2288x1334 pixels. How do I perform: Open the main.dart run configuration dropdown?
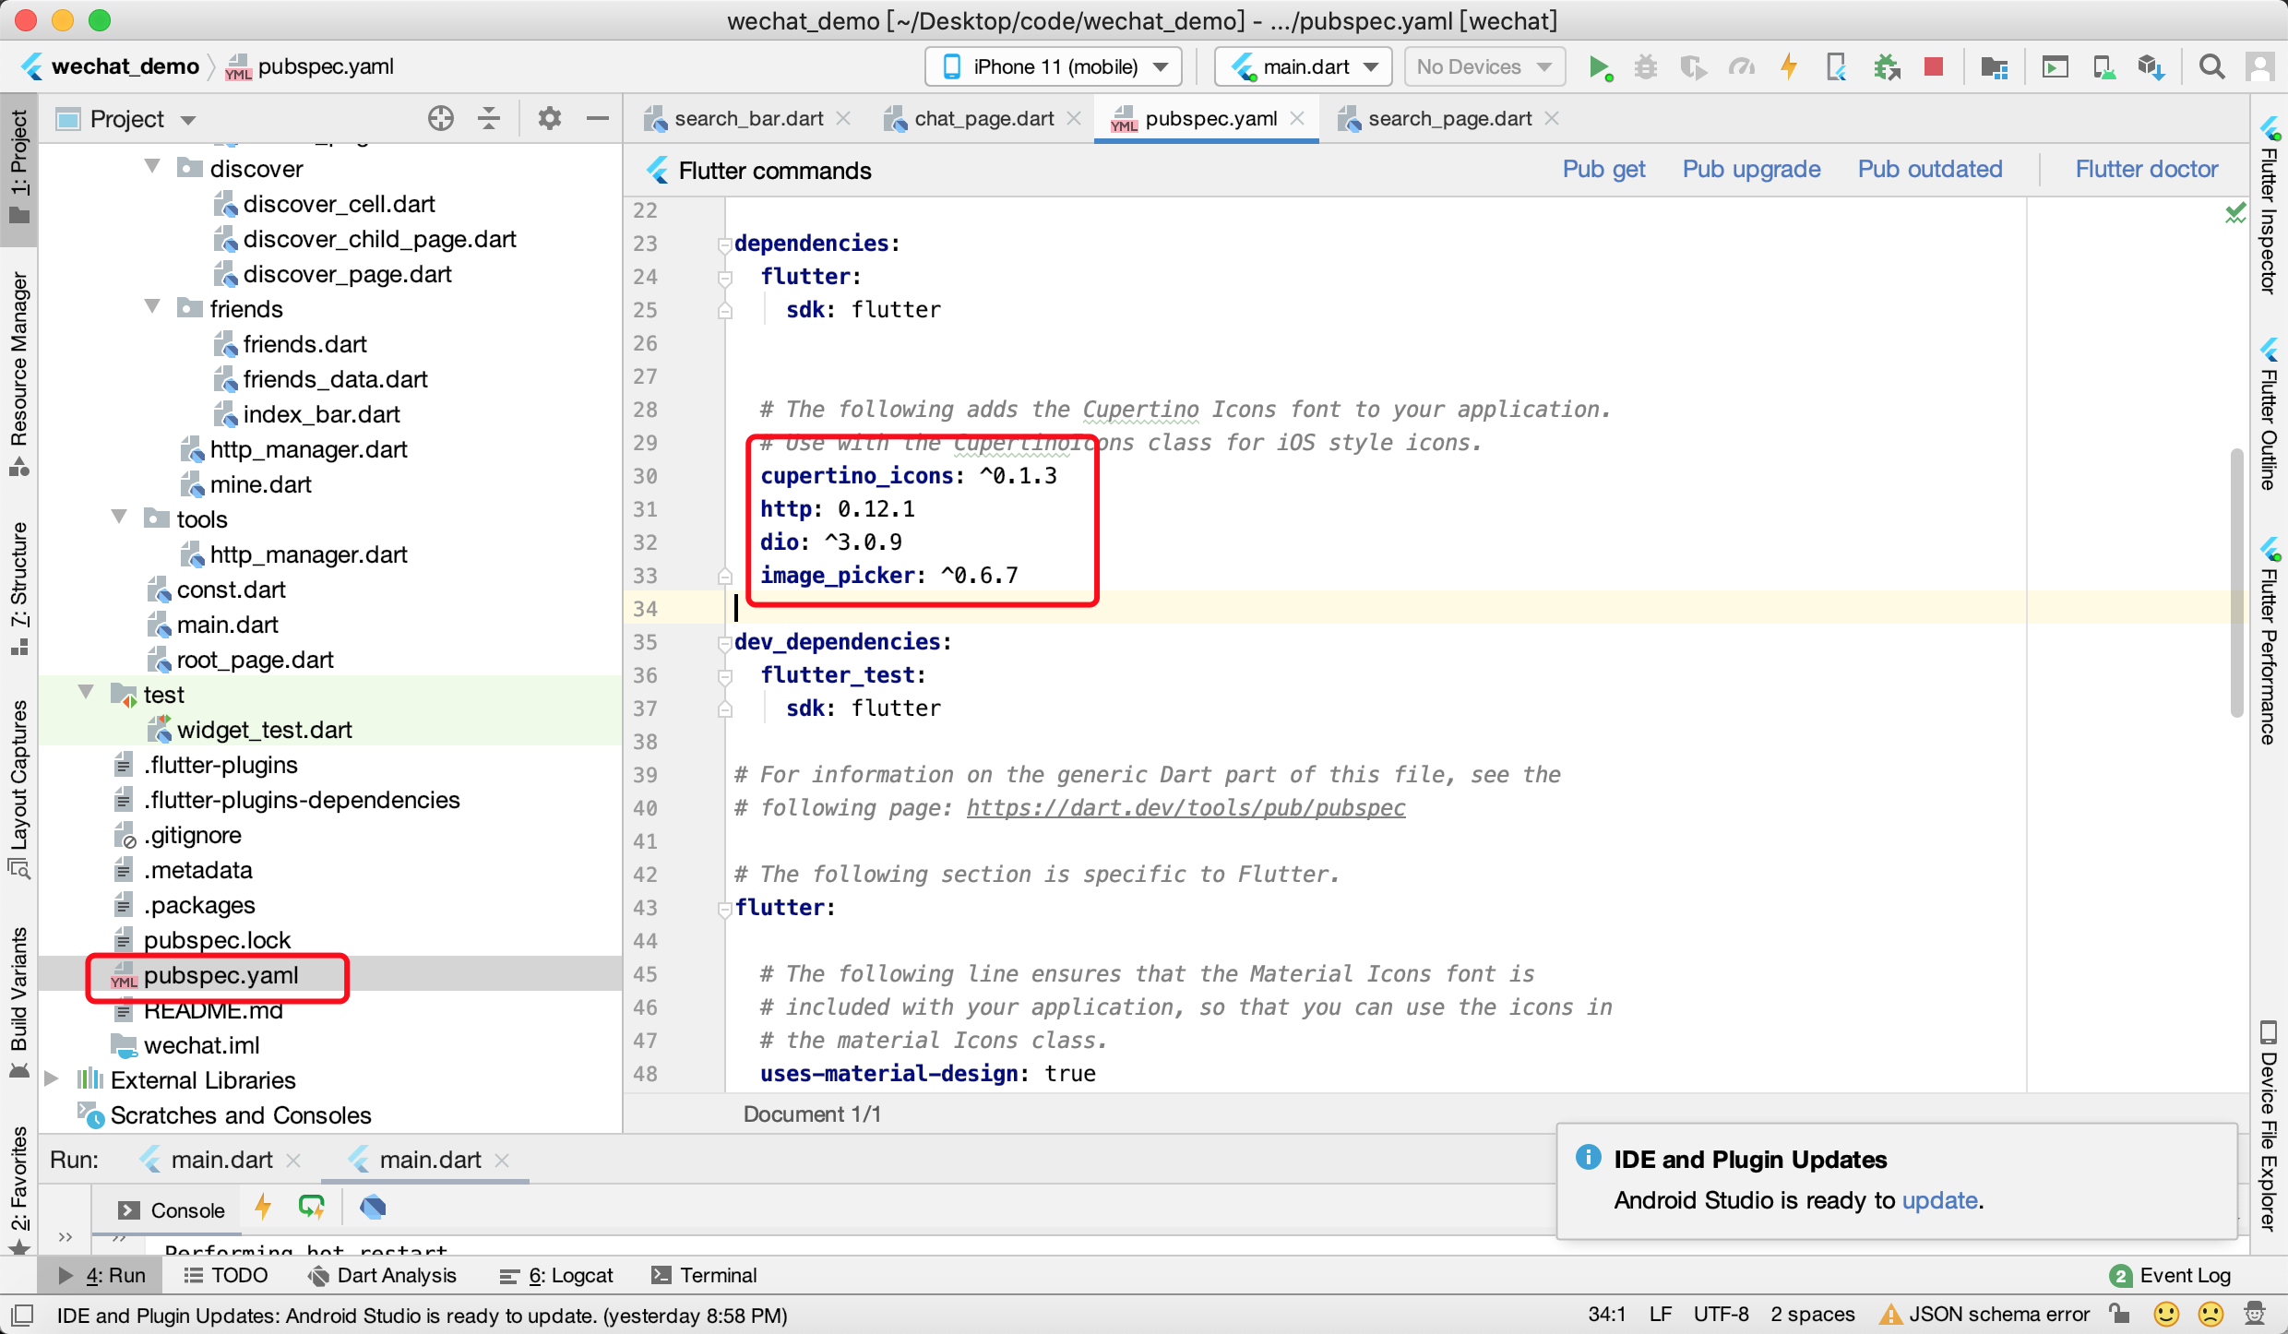(1303, 67)
